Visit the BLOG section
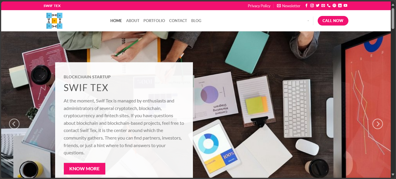396x179 pixels. [196, 21]
